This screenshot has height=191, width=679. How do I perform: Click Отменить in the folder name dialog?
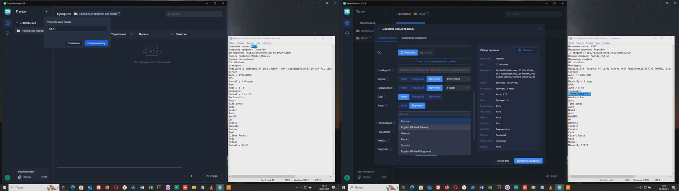(74, 43)
